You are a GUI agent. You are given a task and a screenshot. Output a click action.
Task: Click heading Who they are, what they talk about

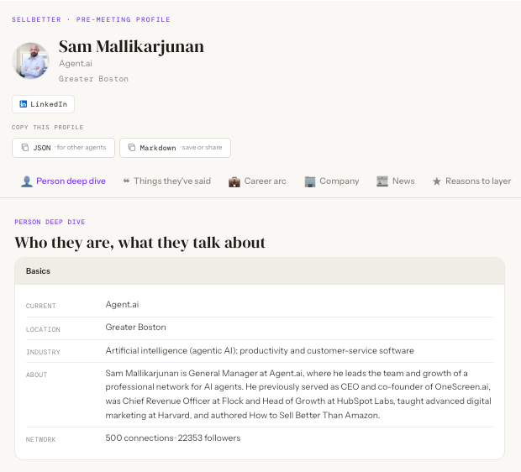click(139, 243)
